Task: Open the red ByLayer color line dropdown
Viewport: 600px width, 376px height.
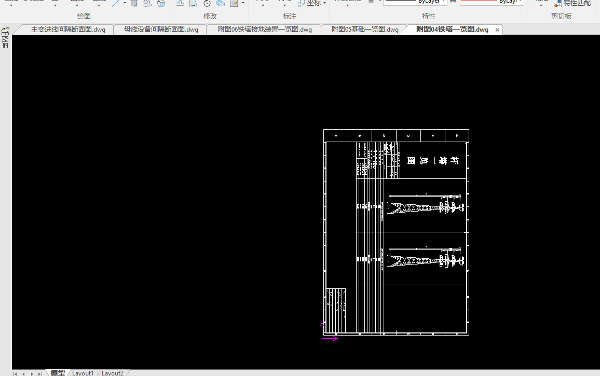Action: 492,2
